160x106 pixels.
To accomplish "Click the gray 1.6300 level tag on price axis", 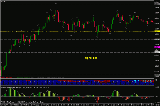I will click(x=157, y=4).
